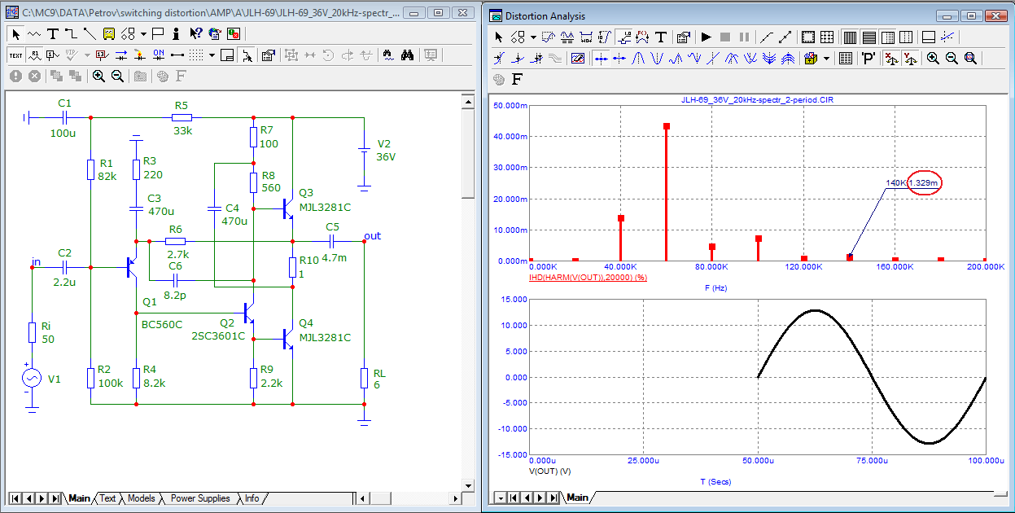Open the numeric output table icon
This screenshot has width=1015, height=513.
[x=846, y=59]
